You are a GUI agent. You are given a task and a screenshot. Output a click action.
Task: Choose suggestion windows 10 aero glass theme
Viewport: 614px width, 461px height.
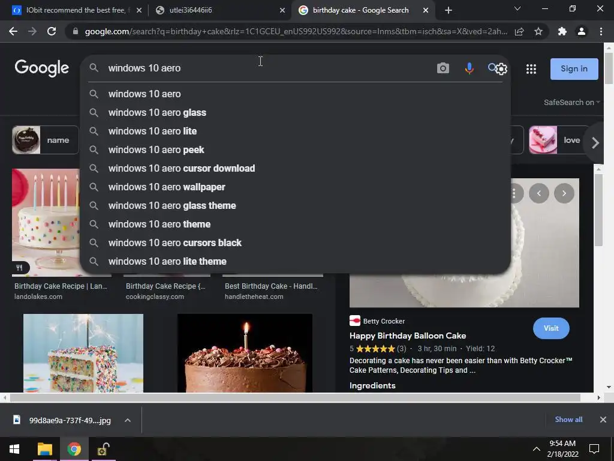point(295,206)
